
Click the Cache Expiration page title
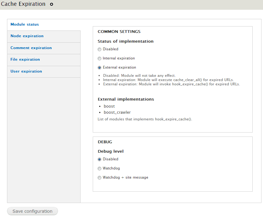[x=23, y=4]
